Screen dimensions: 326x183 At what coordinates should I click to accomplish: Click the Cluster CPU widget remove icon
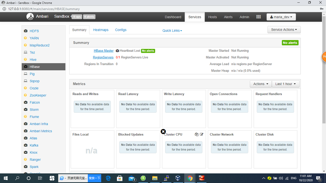[x=163, y=132]
